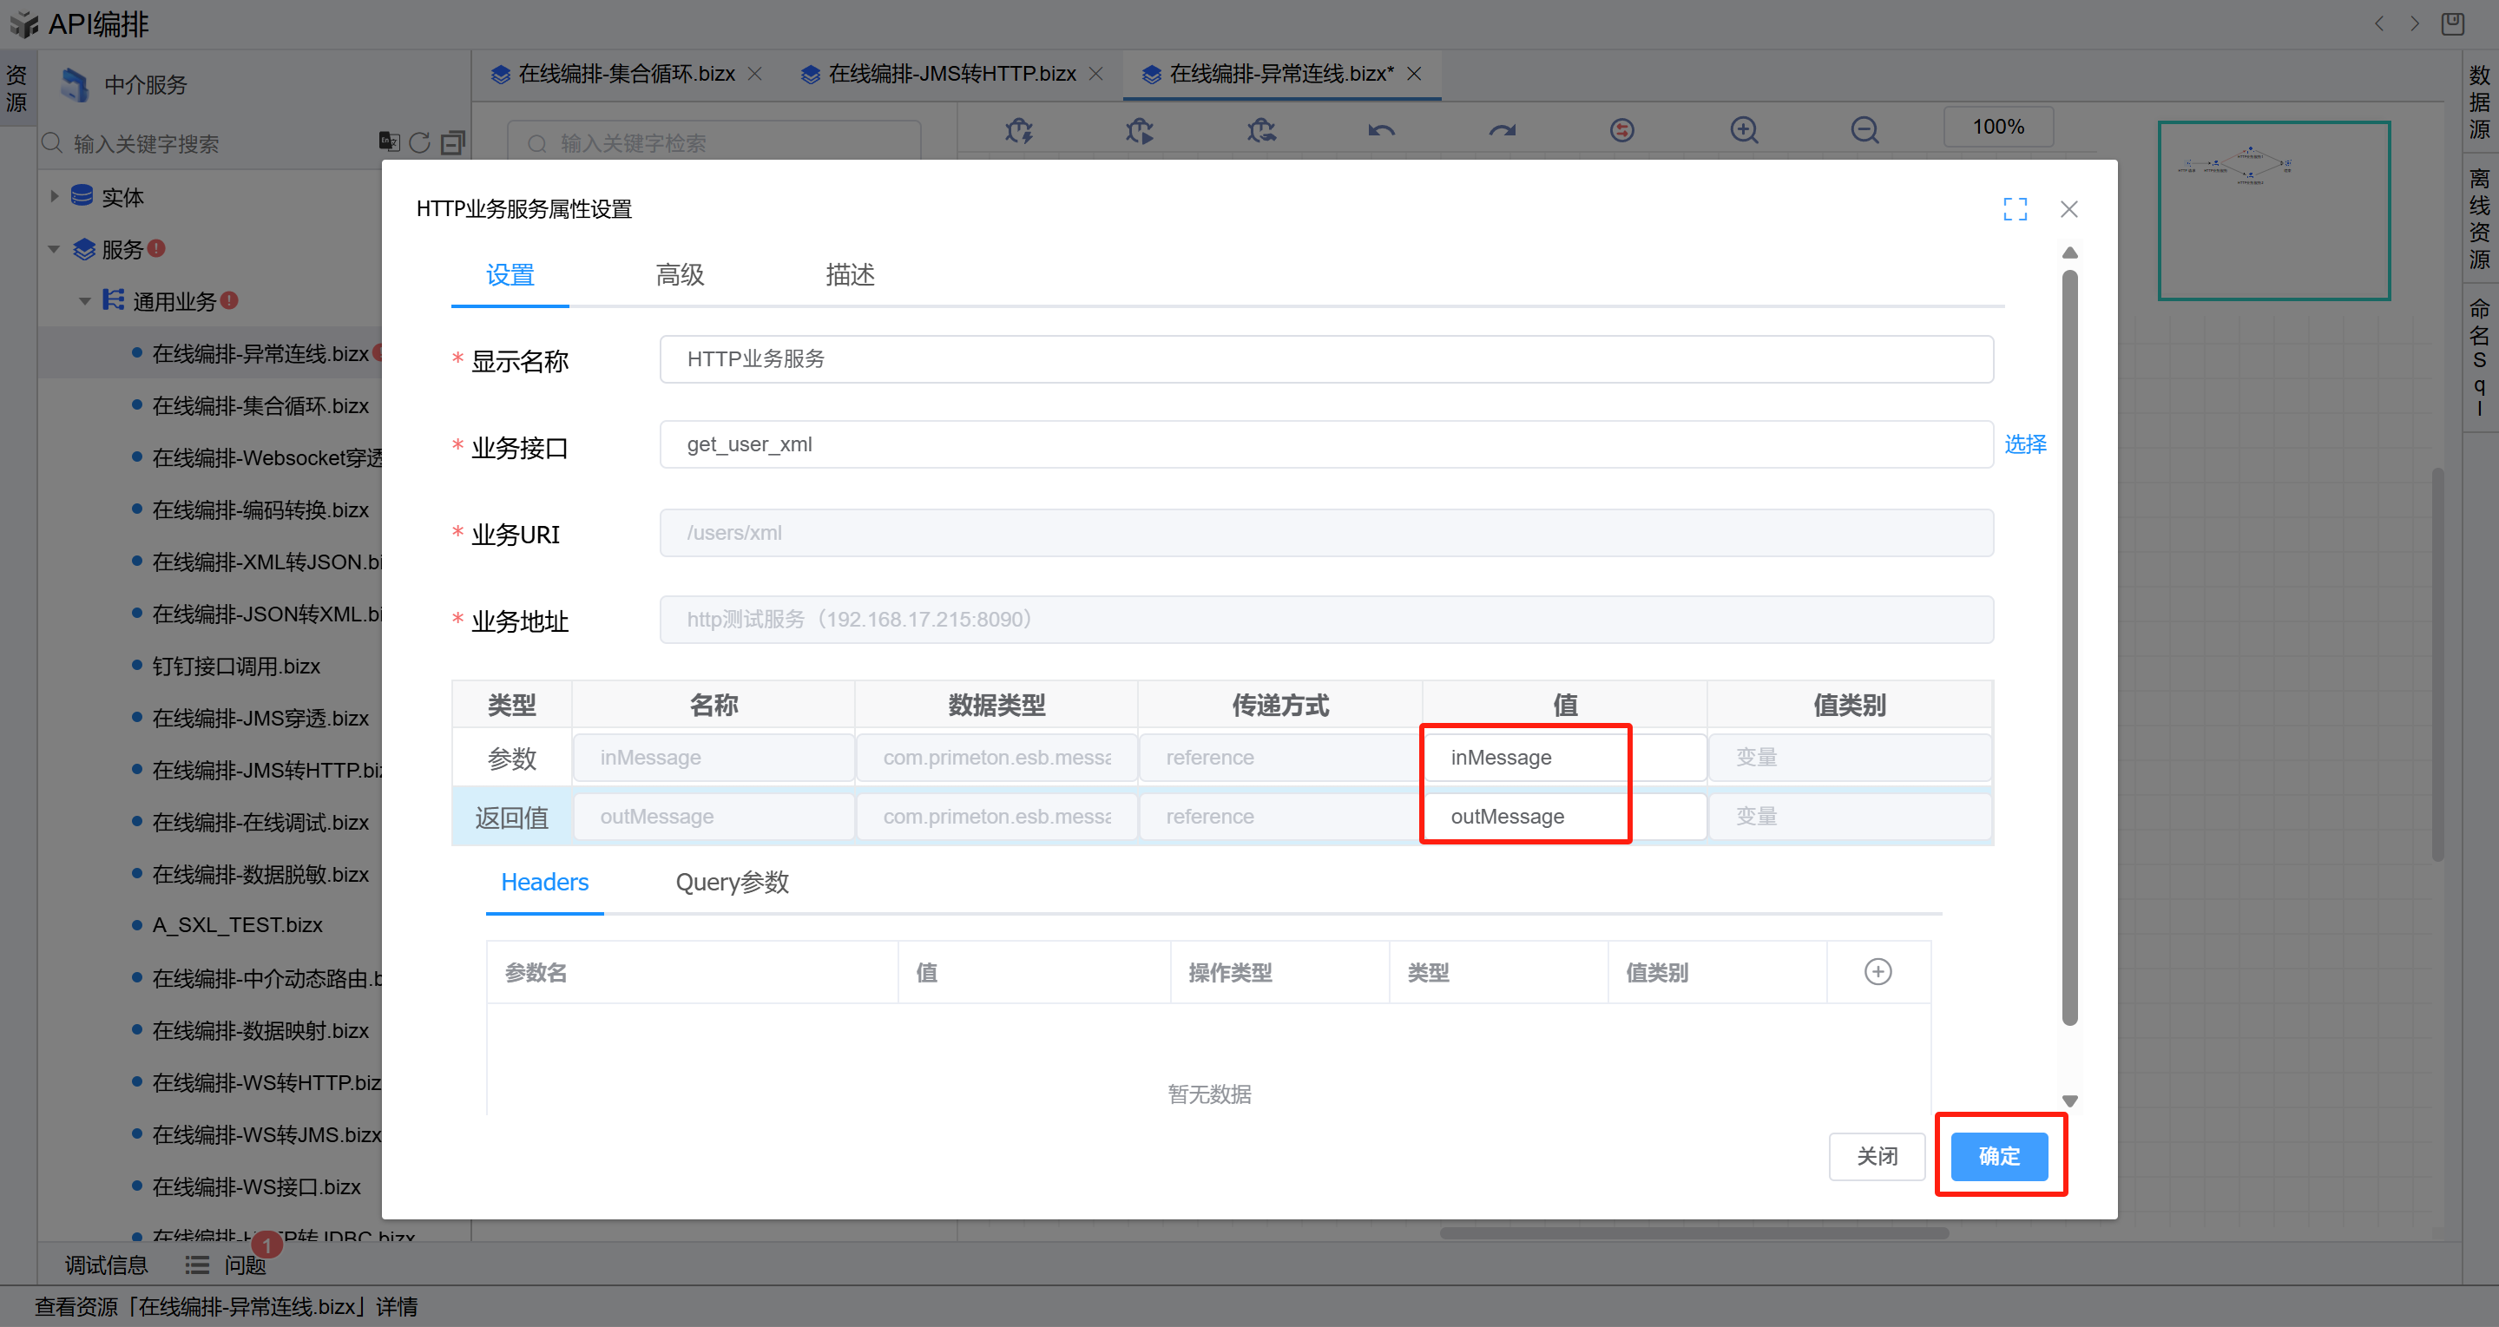Click the redo arrow in toolbar
Screen dimensions: 2499x1327
(1502, 129)
